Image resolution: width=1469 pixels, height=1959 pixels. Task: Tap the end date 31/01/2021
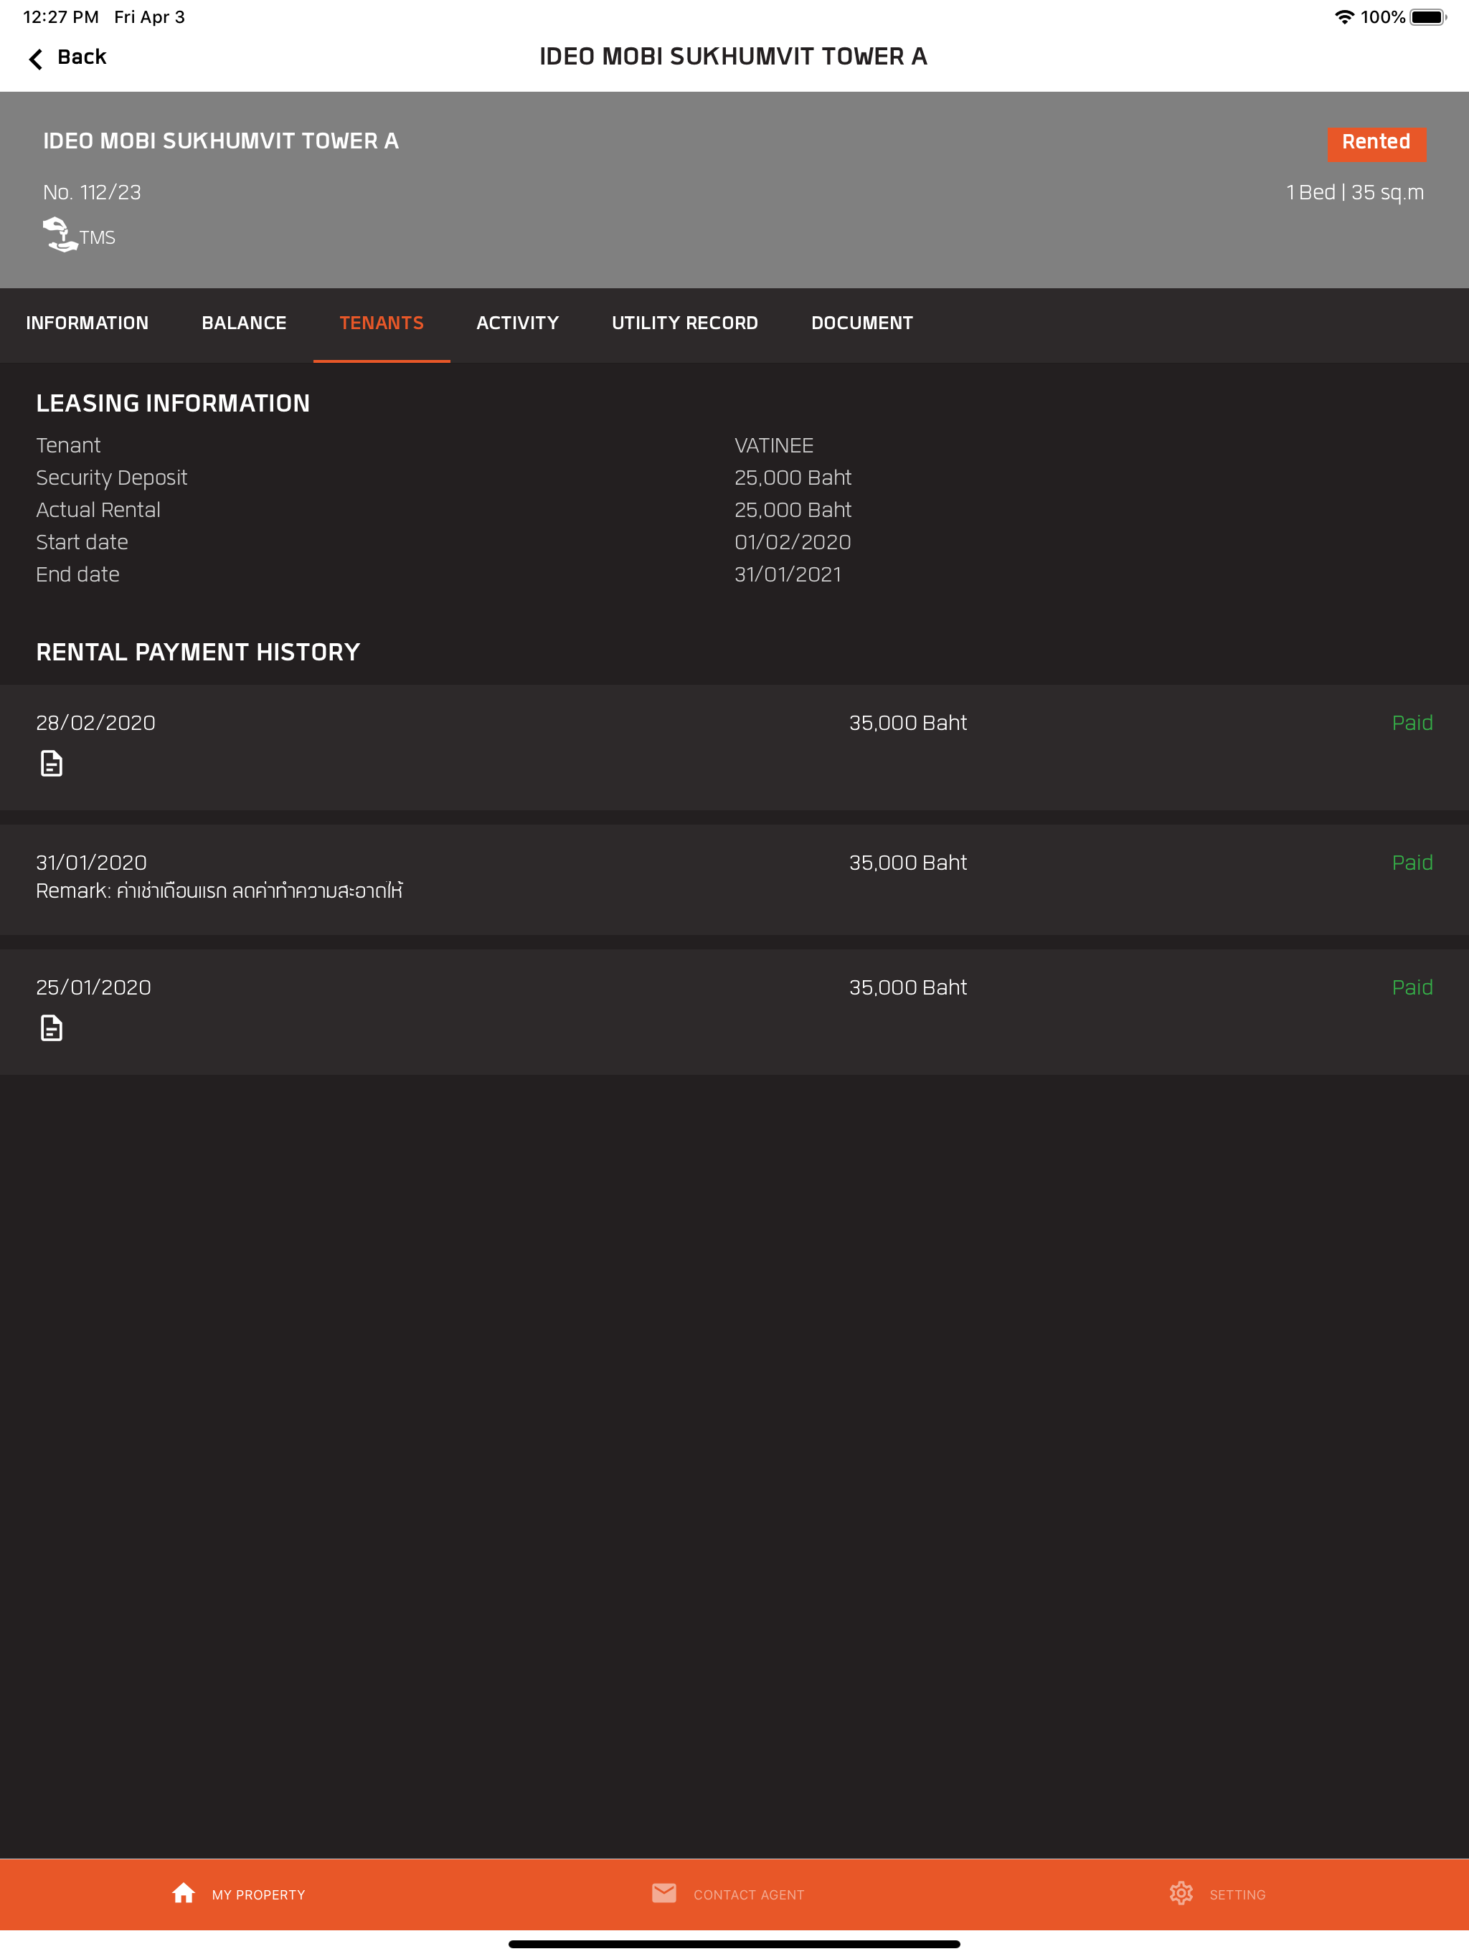pyautogui.click(x=788, y=575)
